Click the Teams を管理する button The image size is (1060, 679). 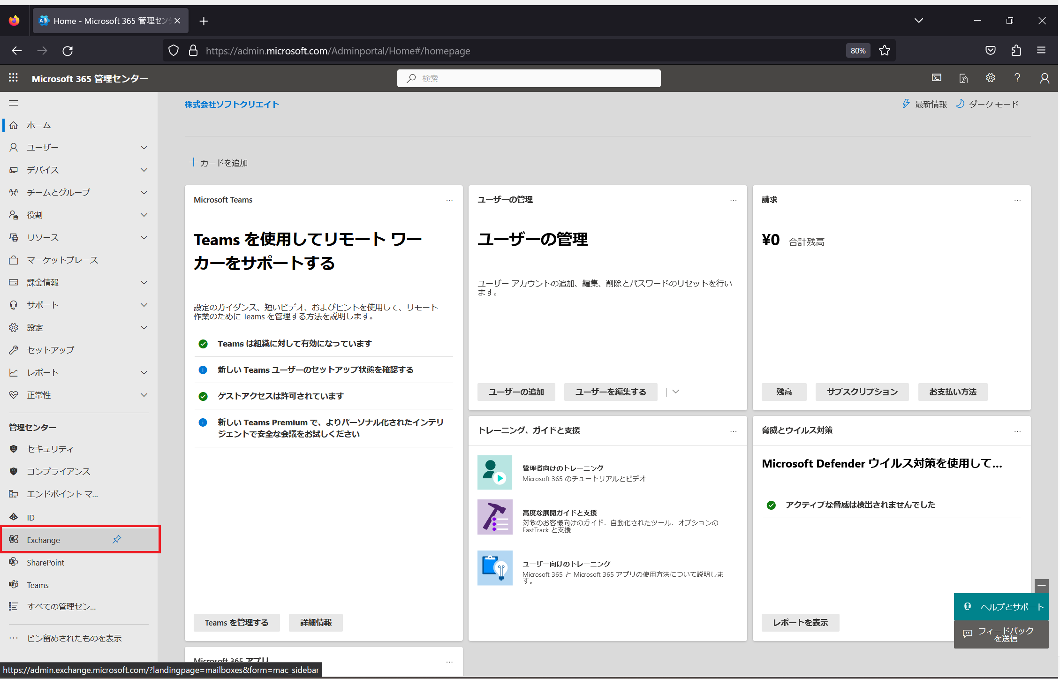[x=236, y=623]
